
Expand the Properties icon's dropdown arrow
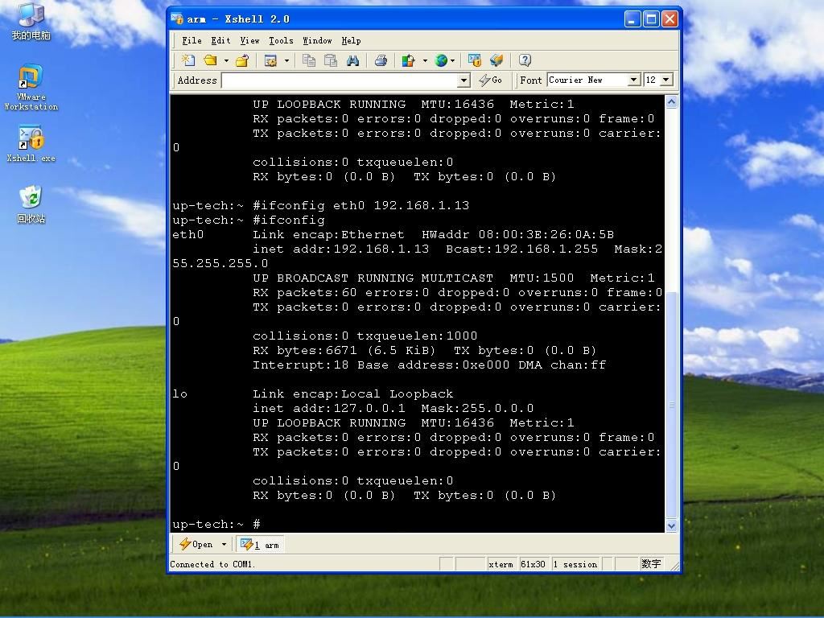(286, 60)
